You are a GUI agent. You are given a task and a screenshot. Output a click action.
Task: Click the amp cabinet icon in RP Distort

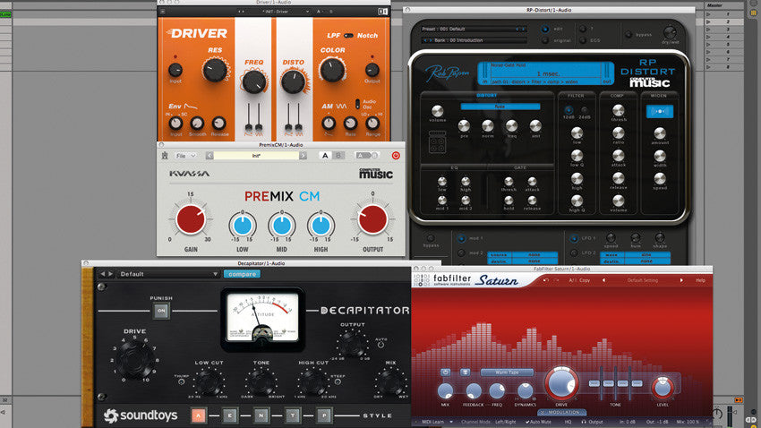438,141
